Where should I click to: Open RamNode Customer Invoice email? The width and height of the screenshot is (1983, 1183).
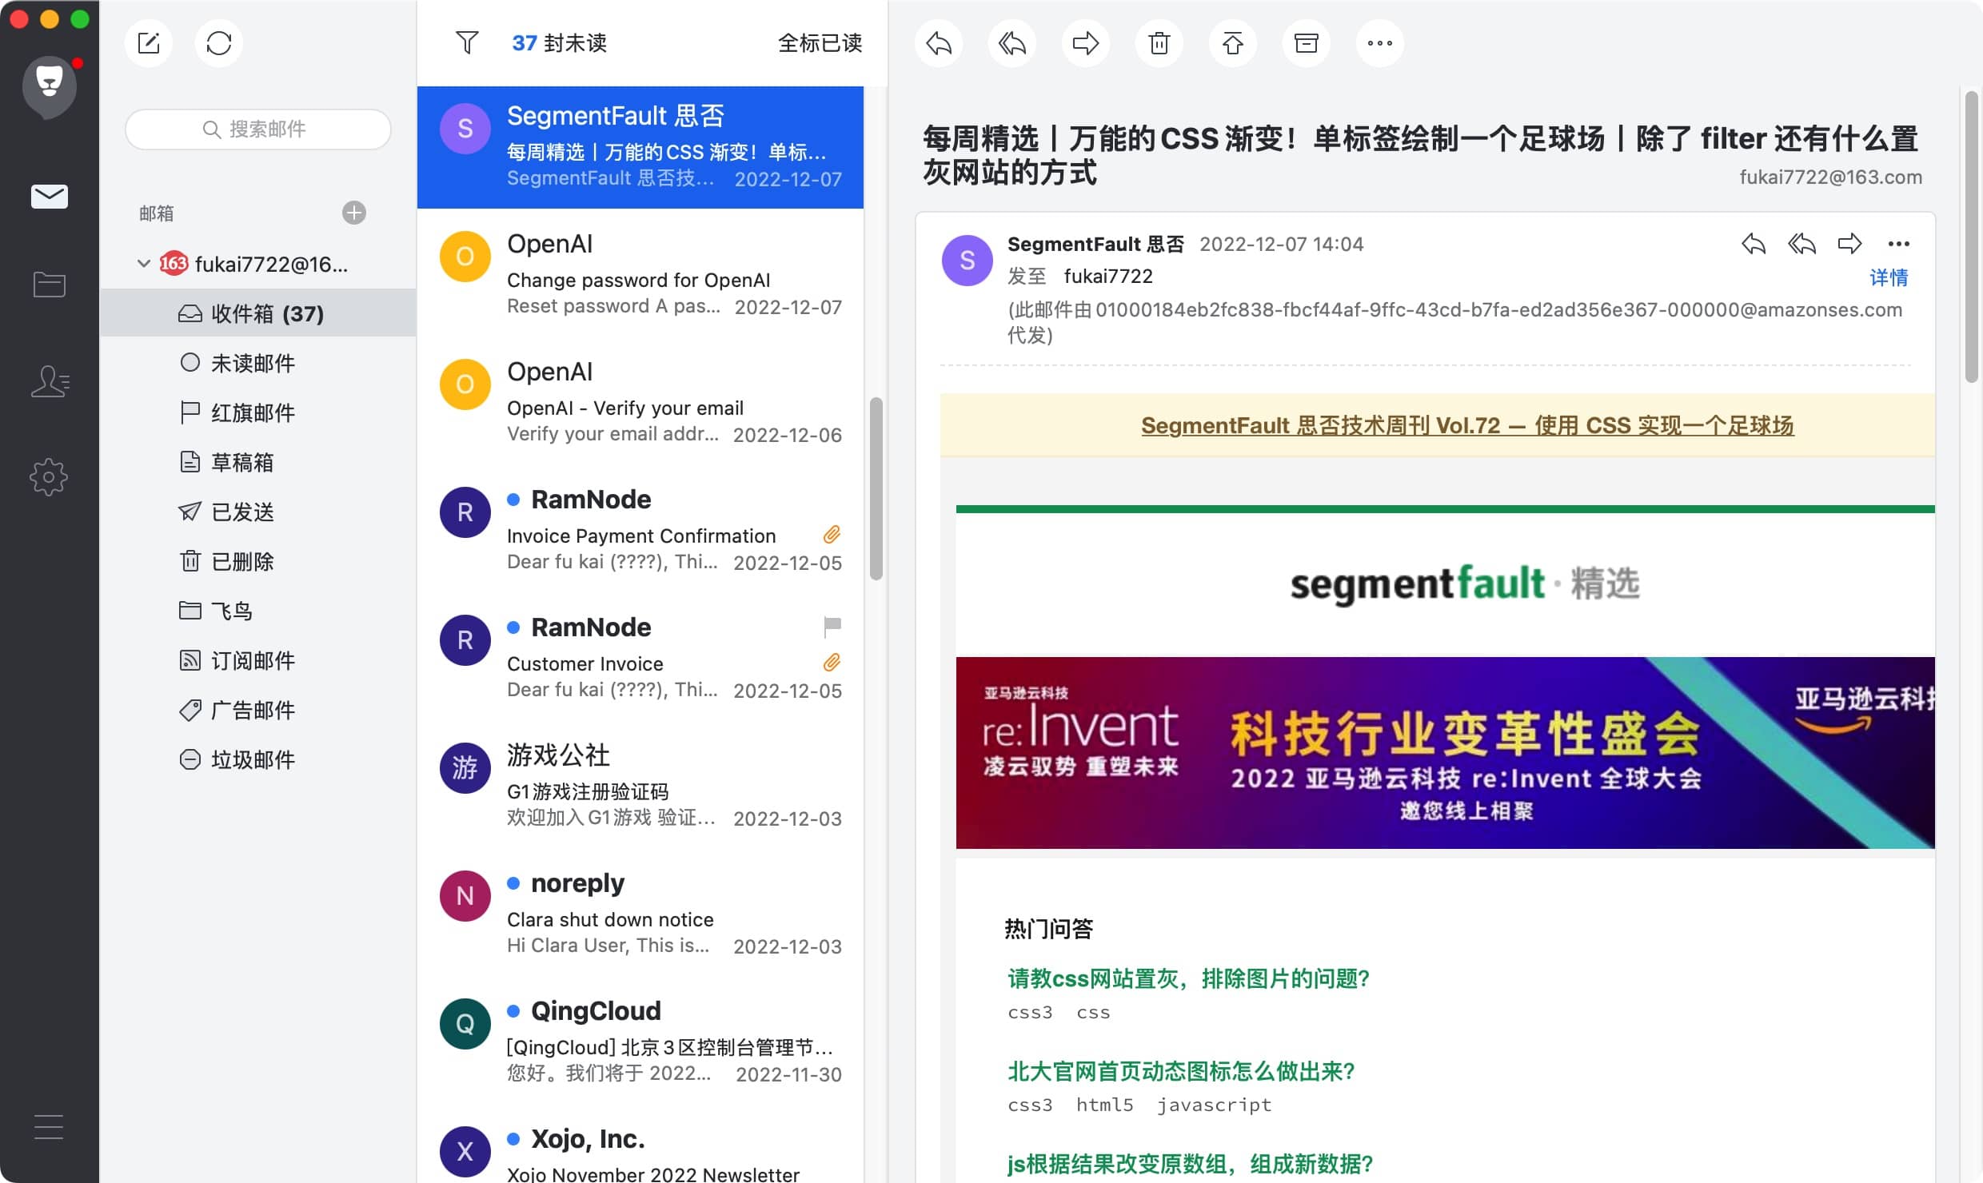[640, 657]
